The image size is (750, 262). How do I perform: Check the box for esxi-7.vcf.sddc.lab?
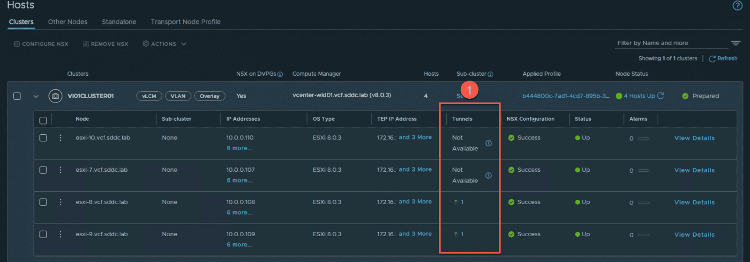point(43,170)
